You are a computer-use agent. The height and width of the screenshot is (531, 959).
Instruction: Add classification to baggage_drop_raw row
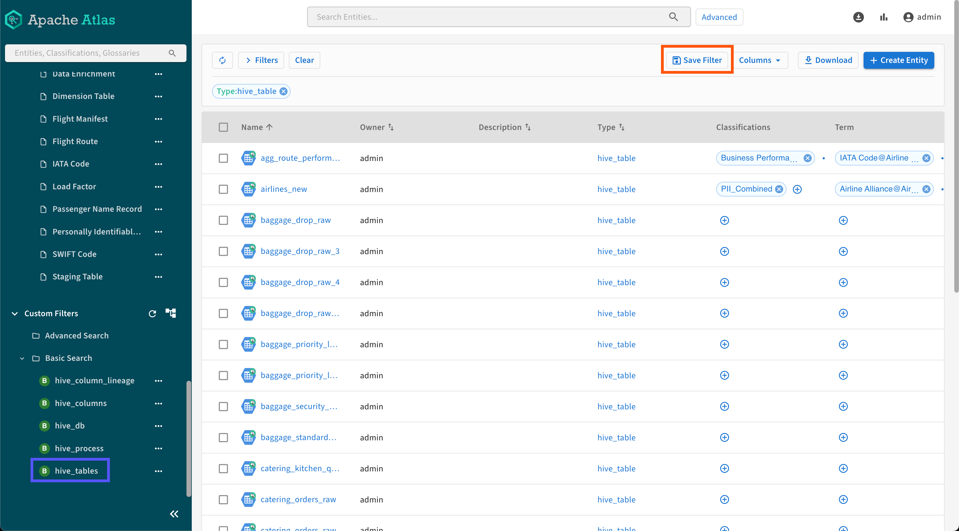pyautogui.click(x=724, y=221)
